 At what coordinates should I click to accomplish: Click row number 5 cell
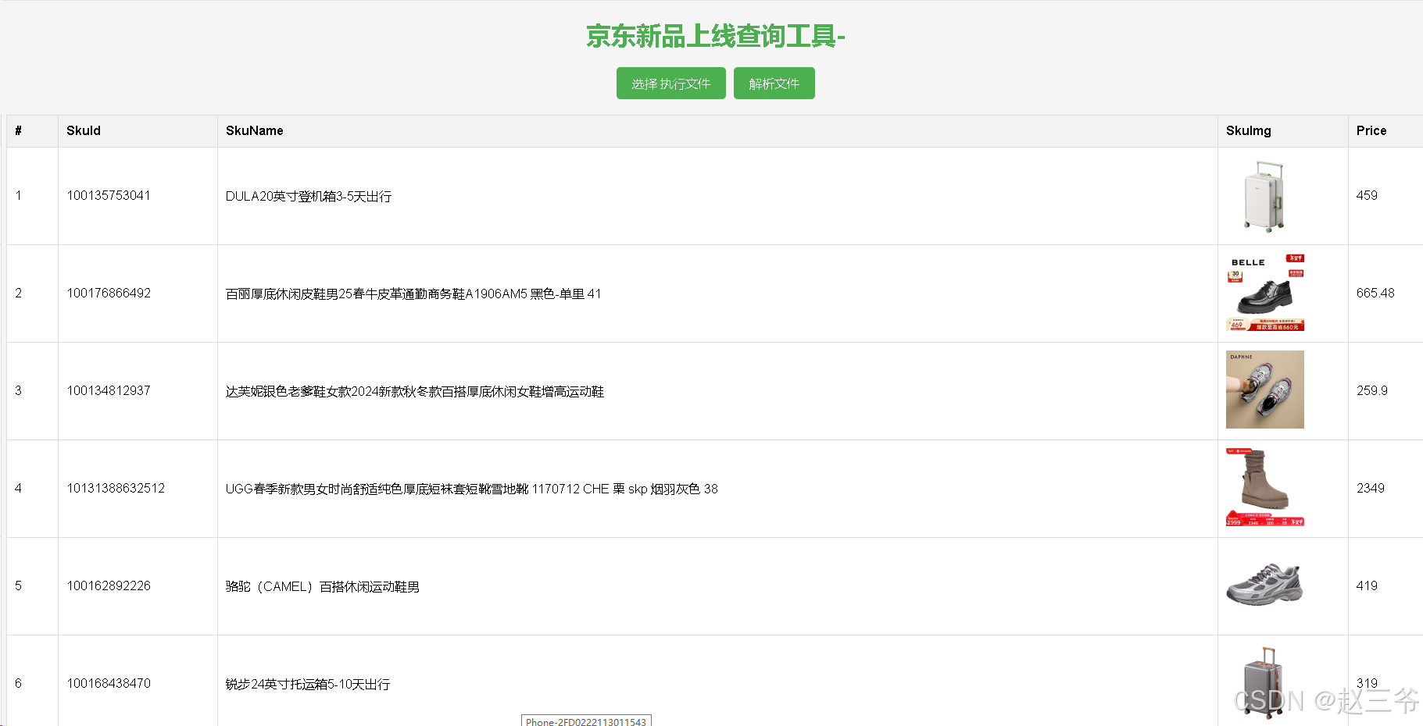coord(32,586)
